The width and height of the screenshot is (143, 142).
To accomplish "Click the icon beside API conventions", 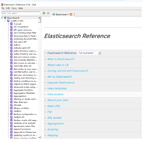I will [x=11, y=27].
